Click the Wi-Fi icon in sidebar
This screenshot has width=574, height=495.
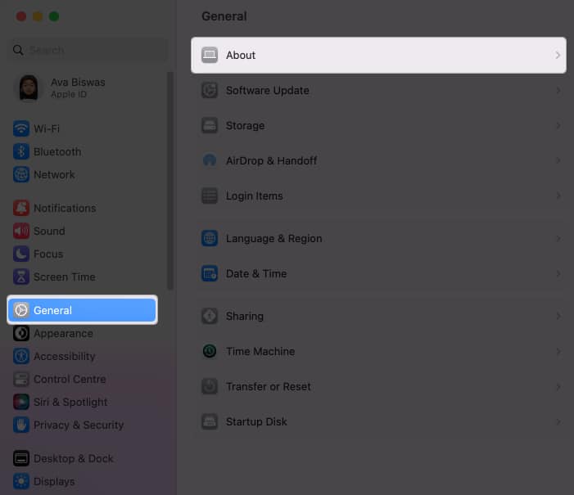(21, 128)
